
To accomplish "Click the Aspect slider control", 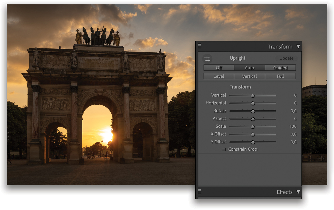I will [x=253, y=118].
